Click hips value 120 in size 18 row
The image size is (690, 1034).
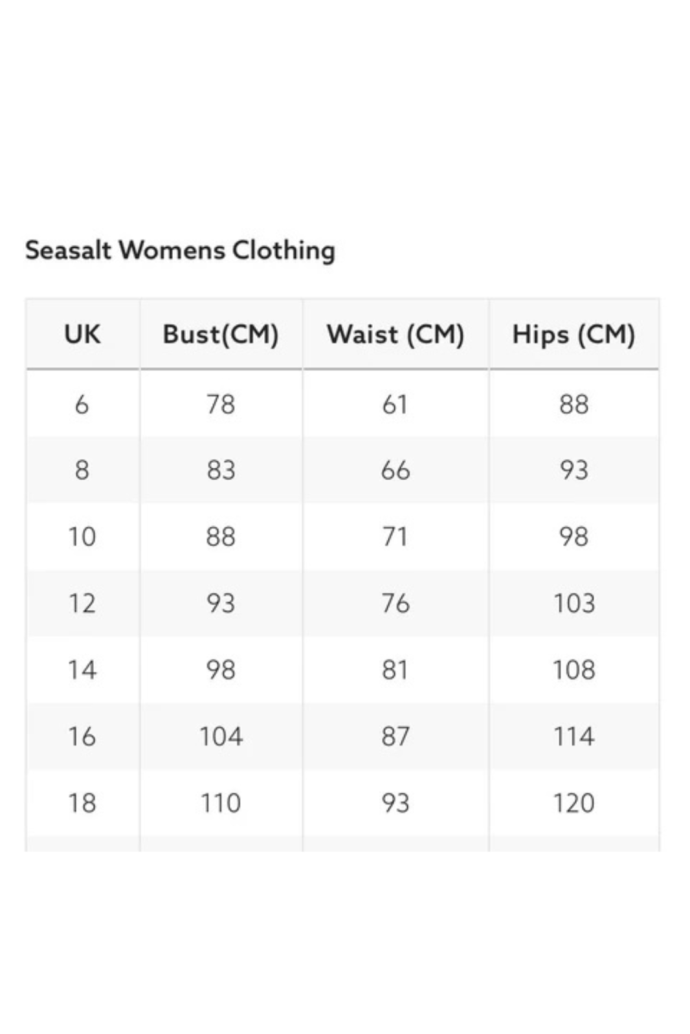[x=574, y=803]
